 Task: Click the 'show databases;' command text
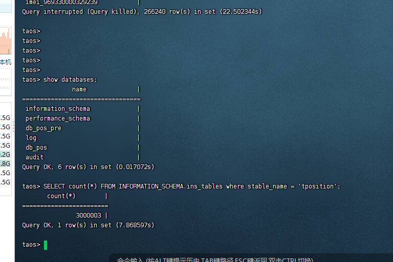pyautogui.click(x=70, y=80)
